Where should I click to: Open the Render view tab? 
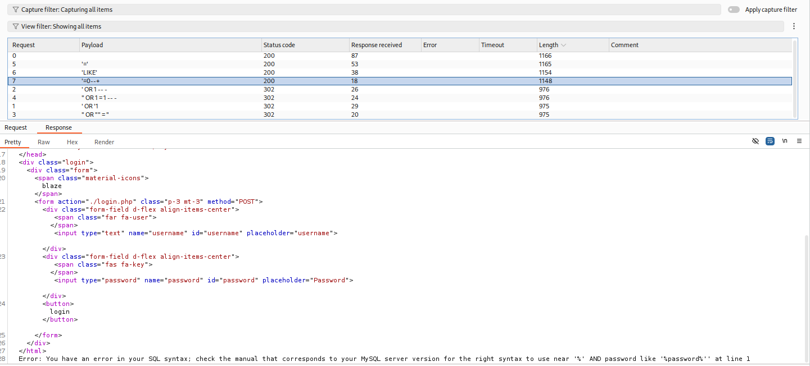[x=104, y=142]
